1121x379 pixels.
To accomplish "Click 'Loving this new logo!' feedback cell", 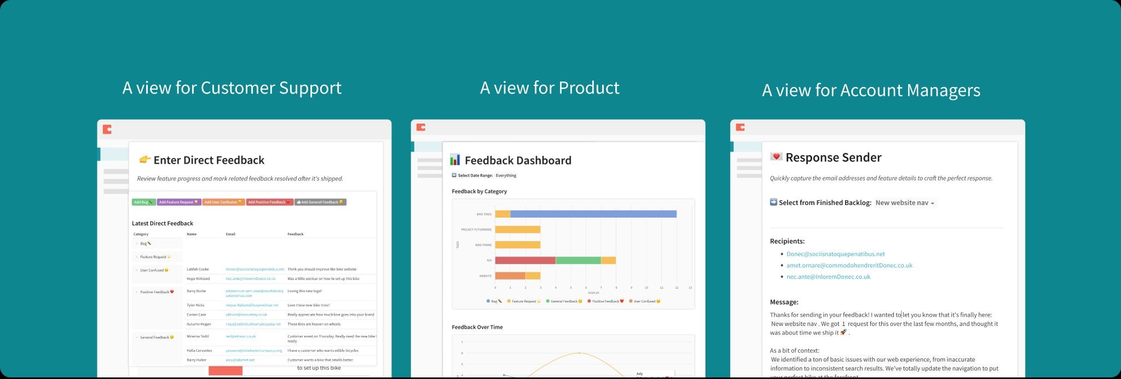I will [x=304, y=291].
